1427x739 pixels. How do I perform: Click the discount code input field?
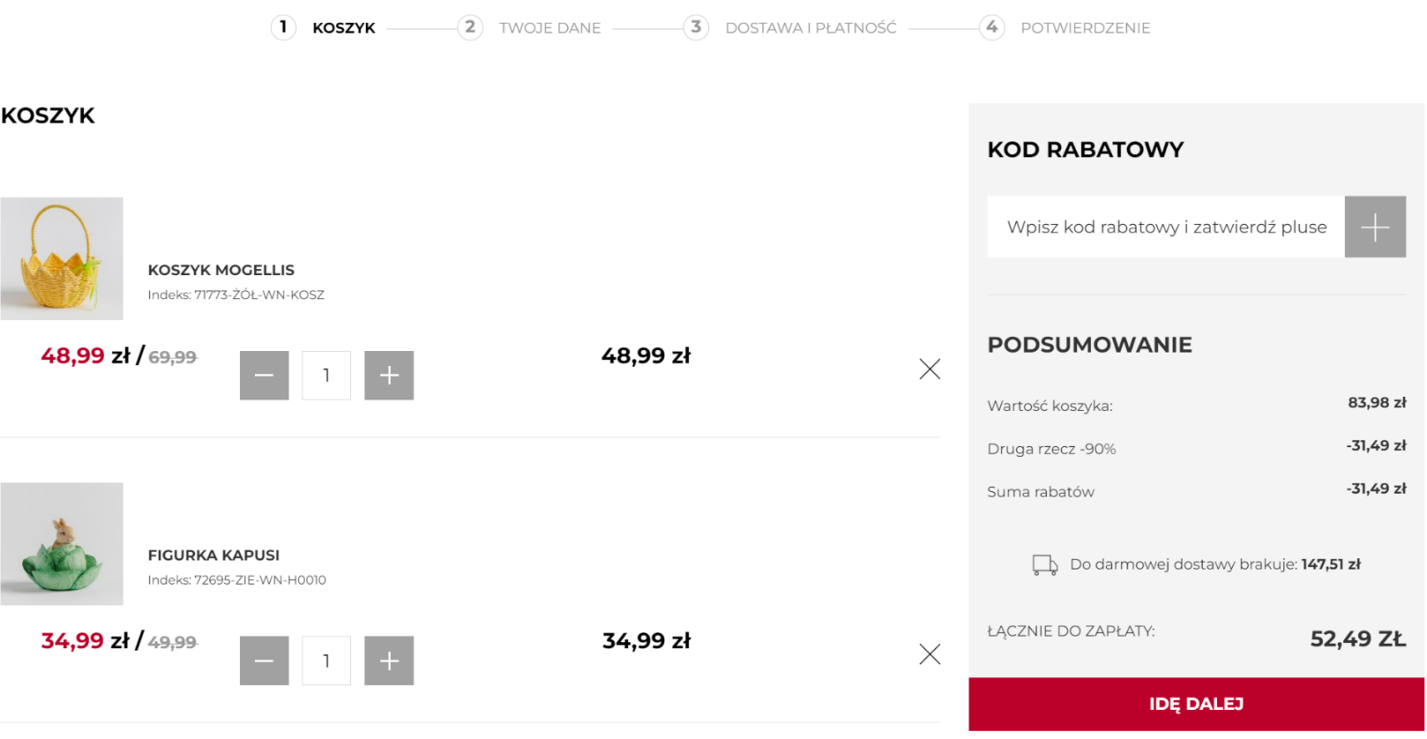(1166, 227)
